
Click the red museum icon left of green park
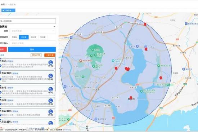(x=81, y=61)
